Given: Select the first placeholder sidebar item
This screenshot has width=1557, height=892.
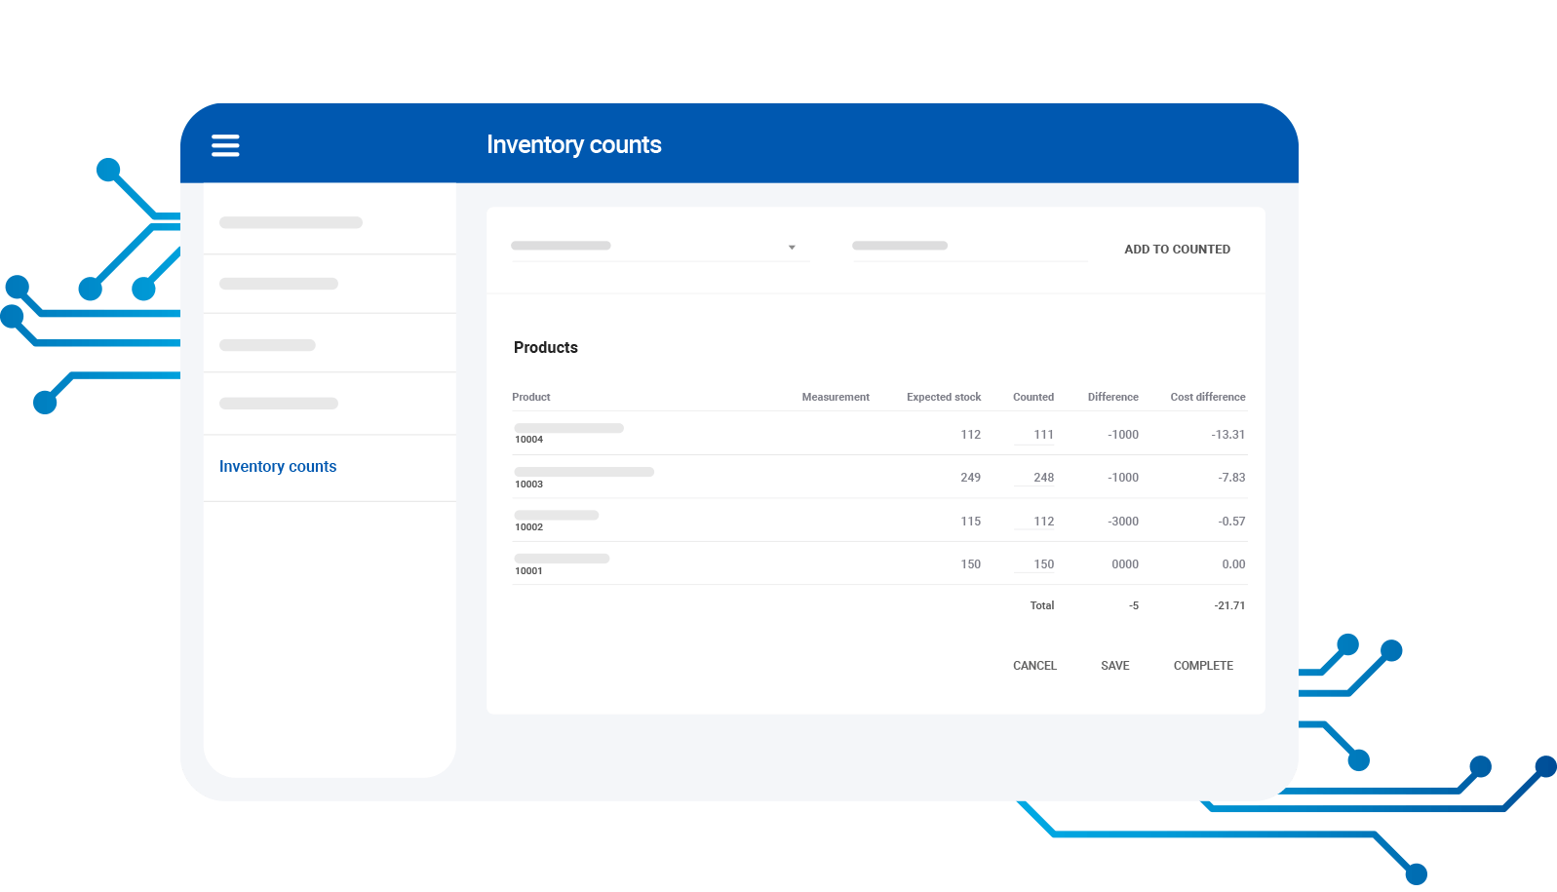Looking at the screenshot, I should [x=291, y=223].
